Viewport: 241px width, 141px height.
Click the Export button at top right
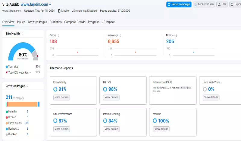(x=235, y=4)
